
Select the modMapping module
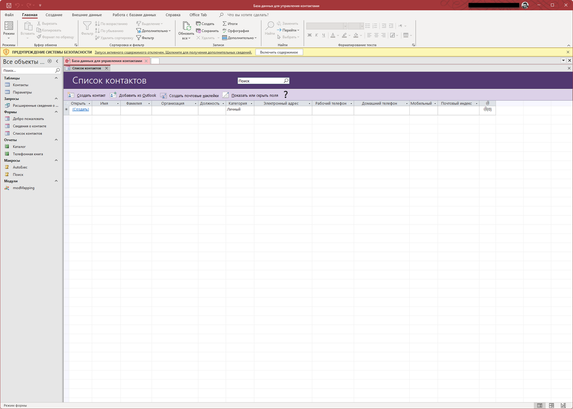coord(23,188)
